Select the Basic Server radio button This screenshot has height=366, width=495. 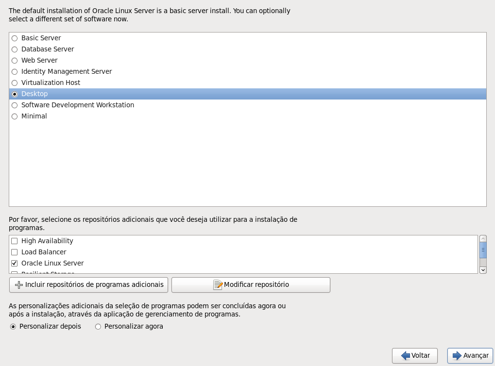pos(15,38)
